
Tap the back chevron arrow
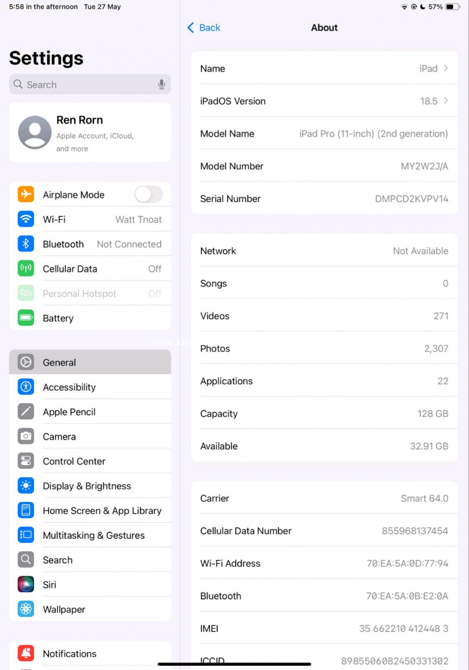coord(191,28)
